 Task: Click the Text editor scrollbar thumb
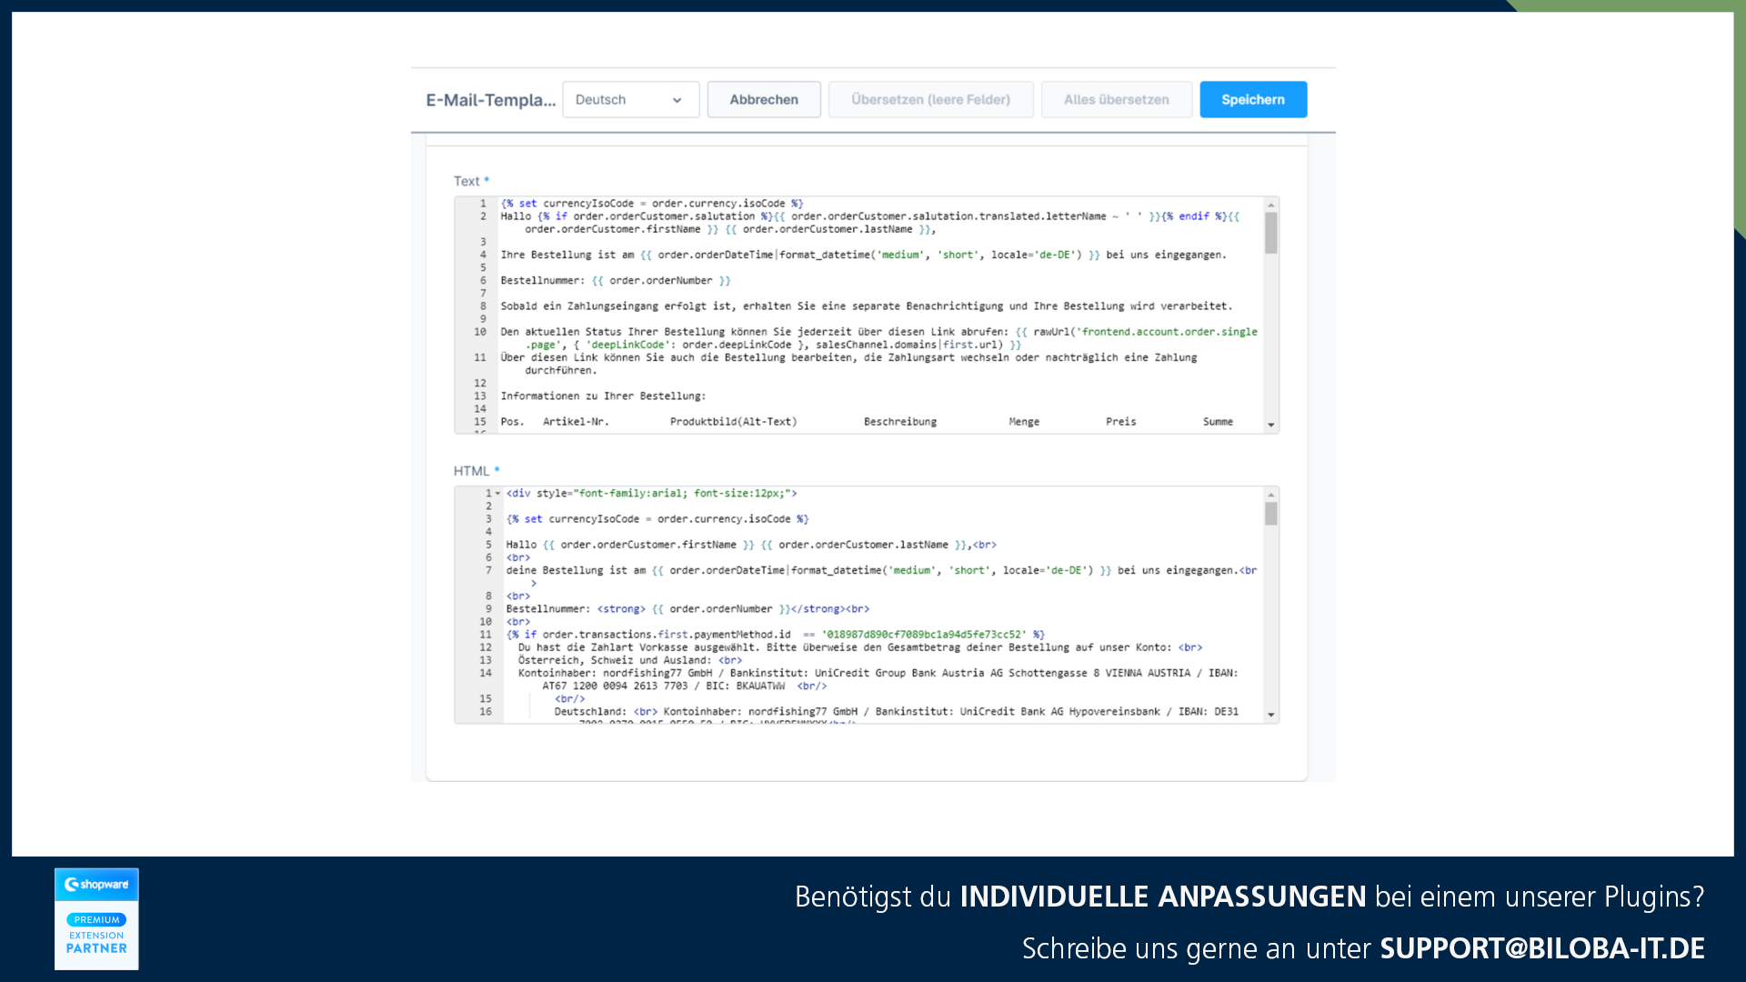[1271, 233]
